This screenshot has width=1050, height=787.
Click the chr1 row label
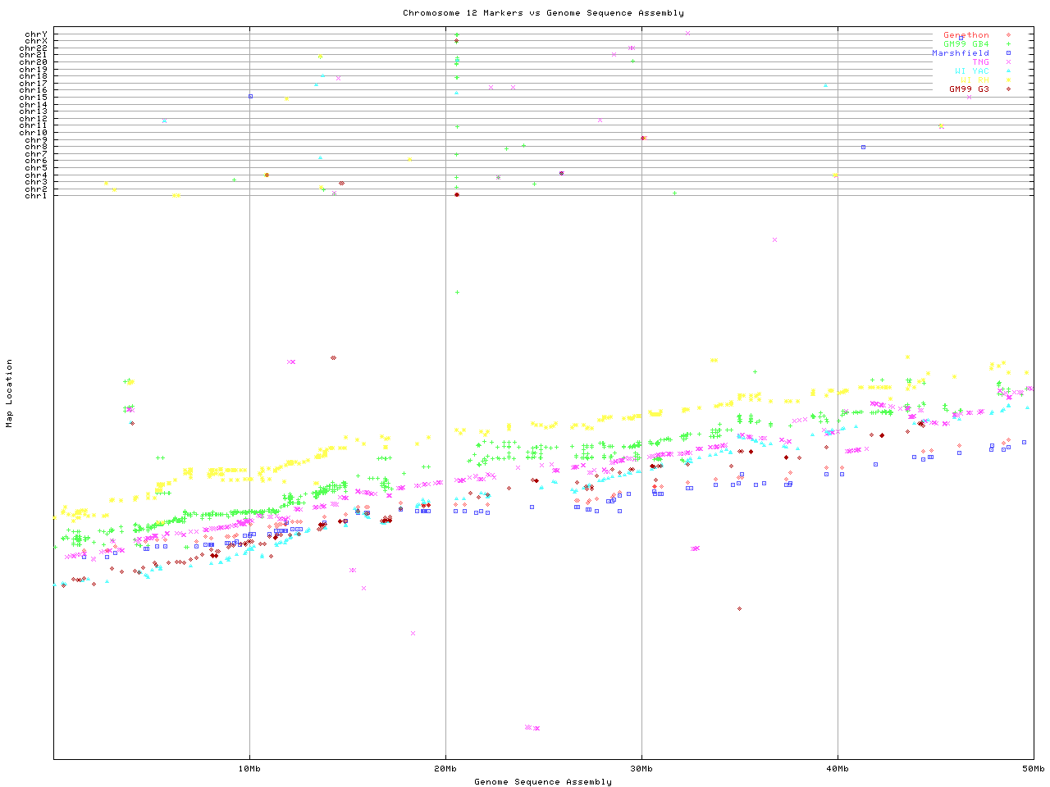(x=36, y=196)
